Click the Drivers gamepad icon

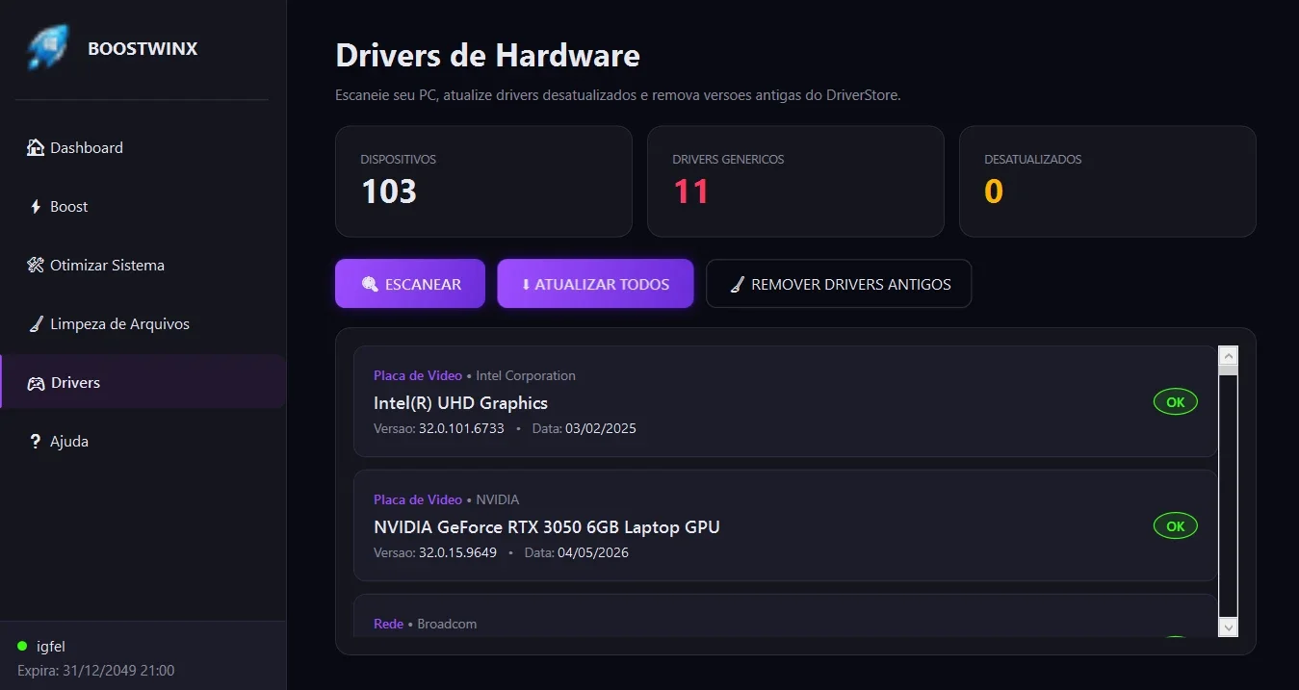36,383
